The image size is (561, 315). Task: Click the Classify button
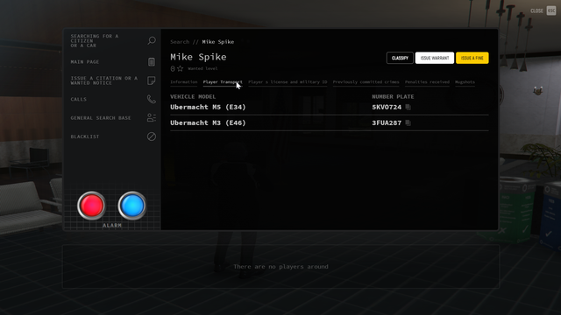point(400,58)
